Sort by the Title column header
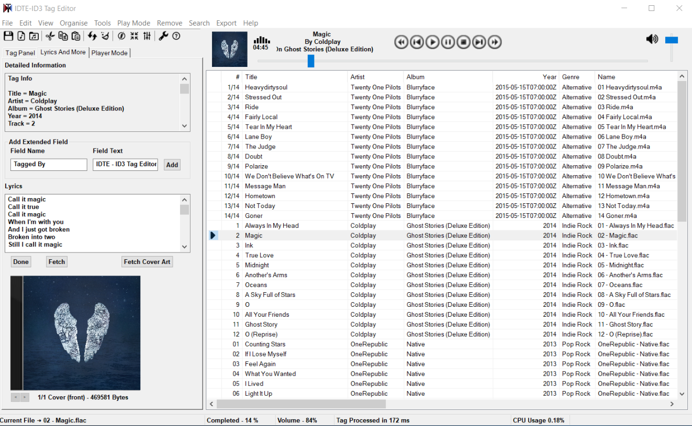The height and width of the screenshot is (426, 692). (x=295, y=77)
